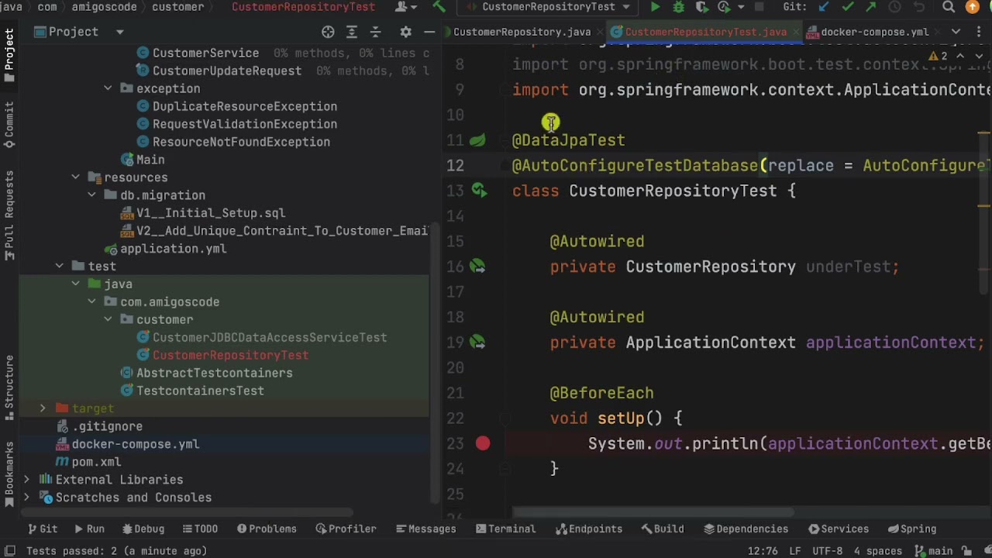This screenshot has width=992, height=558.
Task: Collapse the resources folder
Action: [75, 177]
